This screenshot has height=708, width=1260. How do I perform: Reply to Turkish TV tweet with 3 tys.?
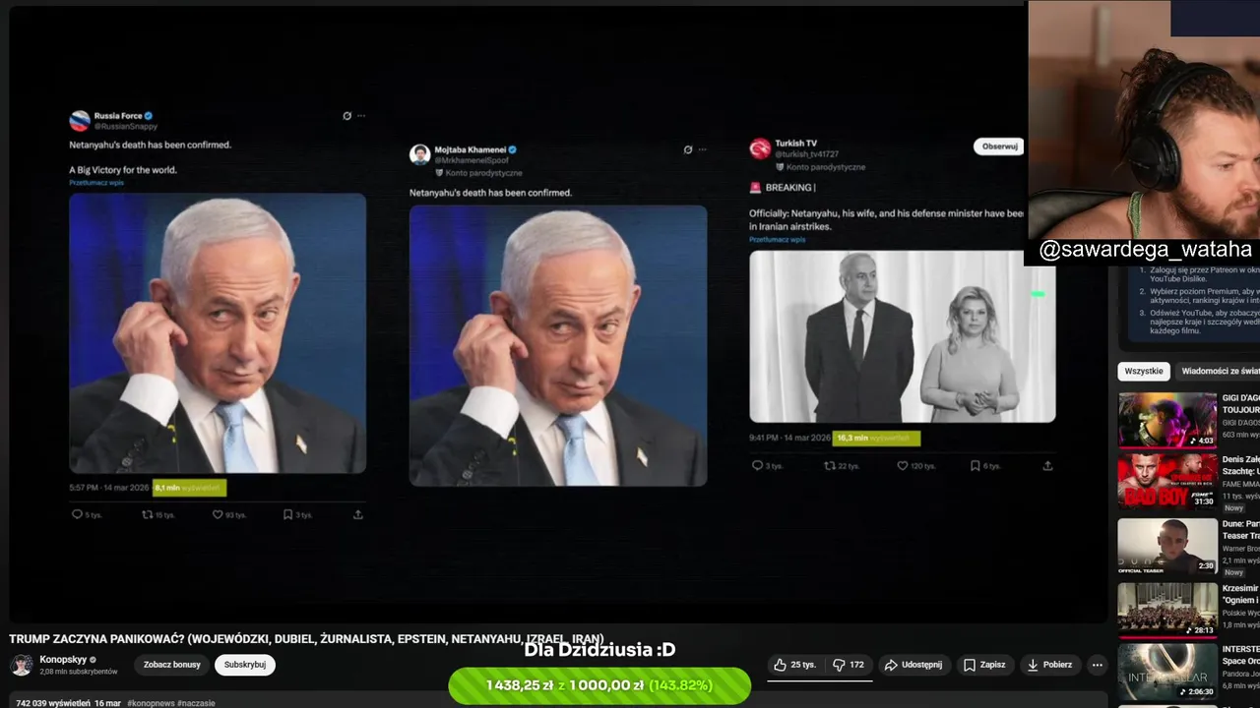[x=767, y=466]
